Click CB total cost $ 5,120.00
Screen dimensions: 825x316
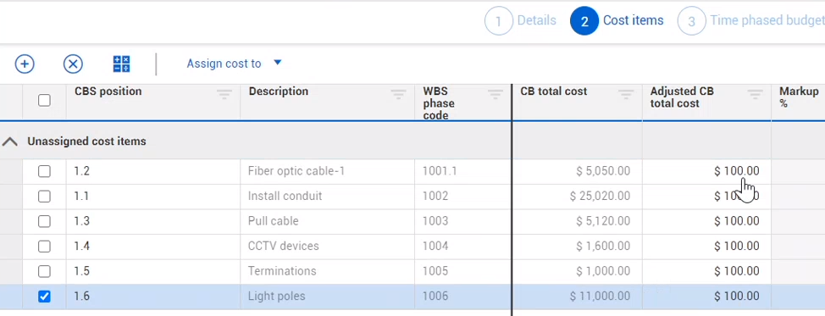click(603, 221)
